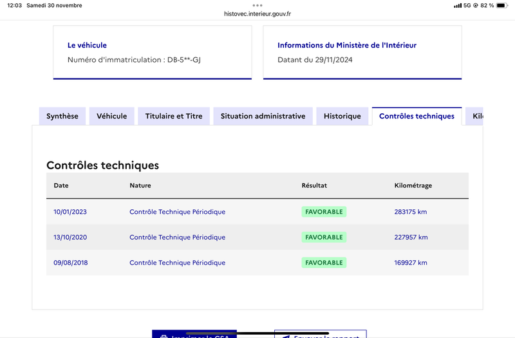Open the Titulaire et Titre tab
515x338 pixels.
[x=174, y=116]
